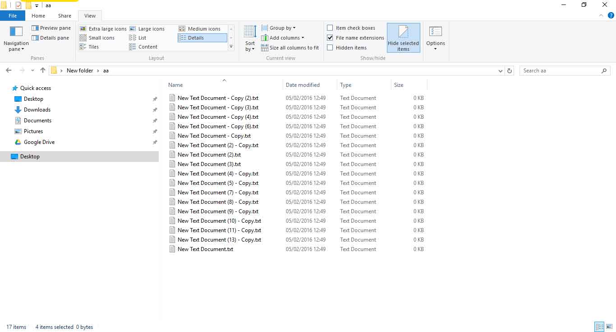Toggle the Preview pane
This screenshot has width=616, height=332.
(x=51, y=28)
